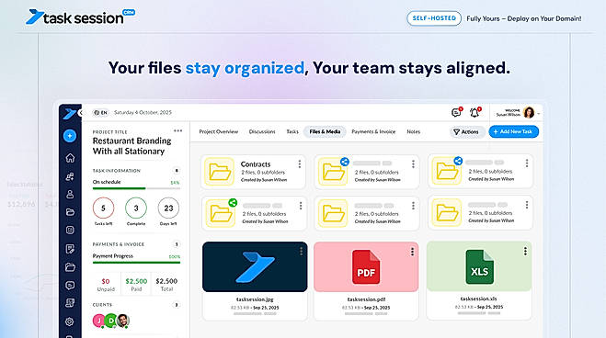Click the notification bell icon
This screenshot has height=338, width=606.
475,112
